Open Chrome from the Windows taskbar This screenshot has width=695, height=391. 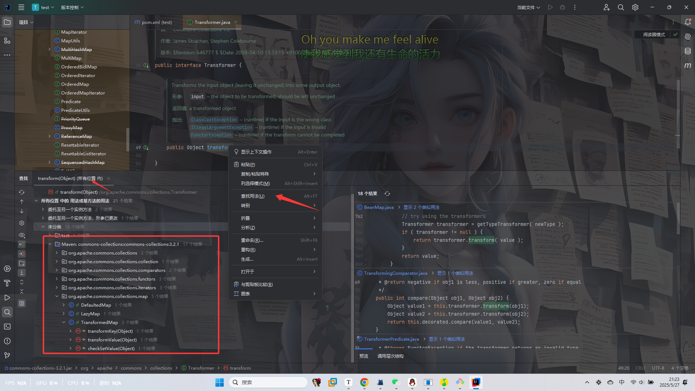pos(364,382)
